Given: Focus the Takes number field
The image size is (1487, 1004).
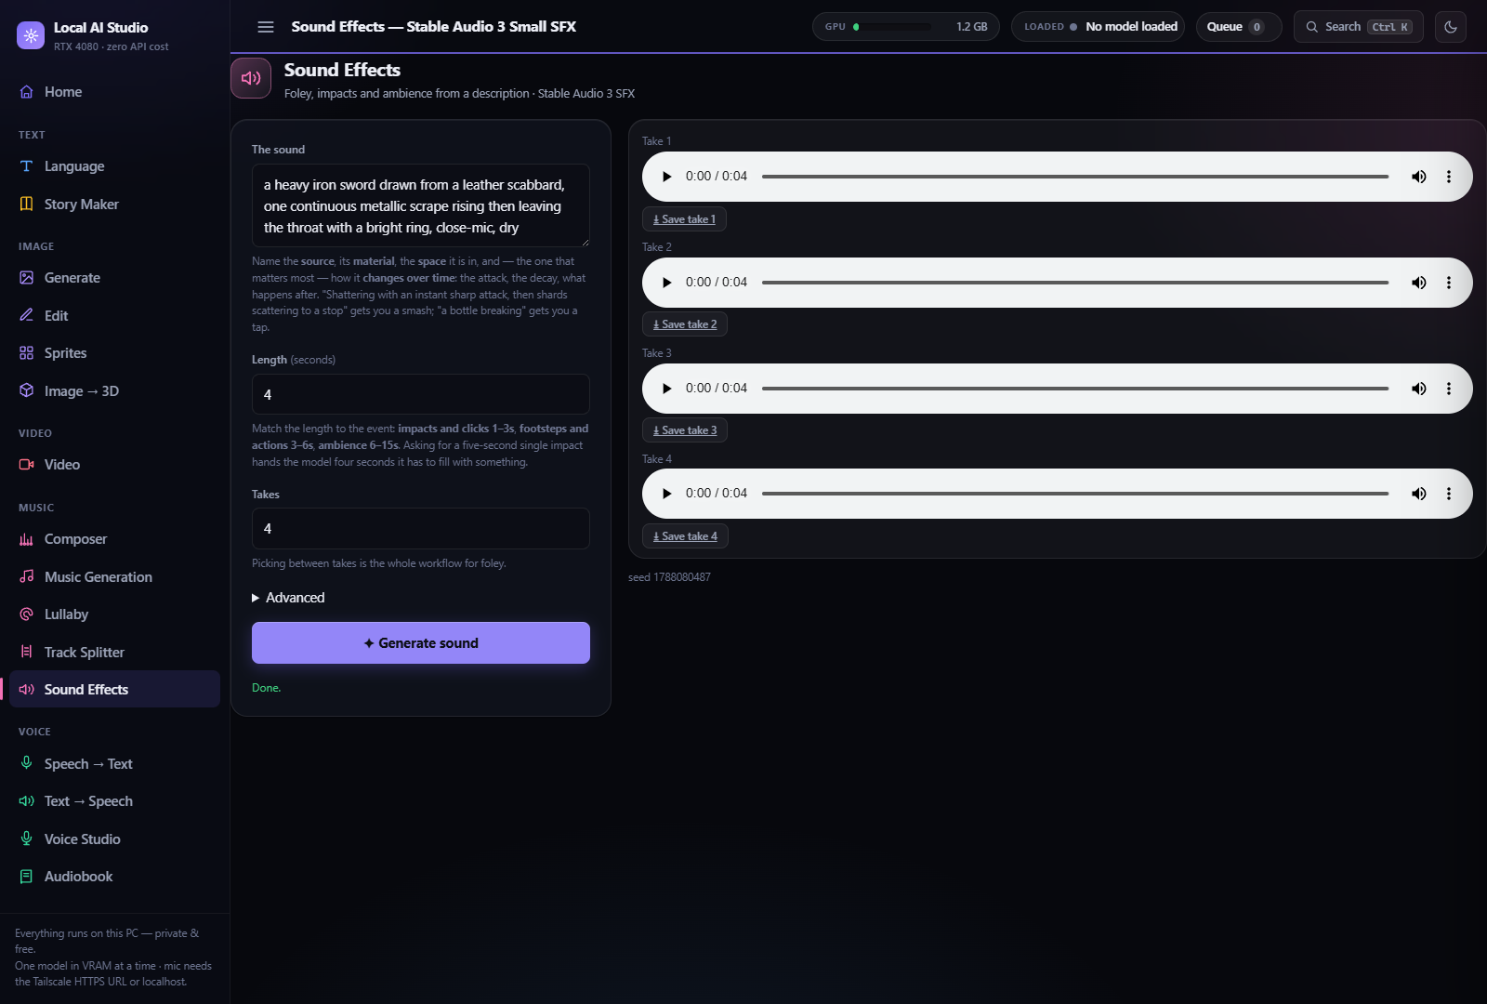Looking at the screenshot, I should point(421,528).
